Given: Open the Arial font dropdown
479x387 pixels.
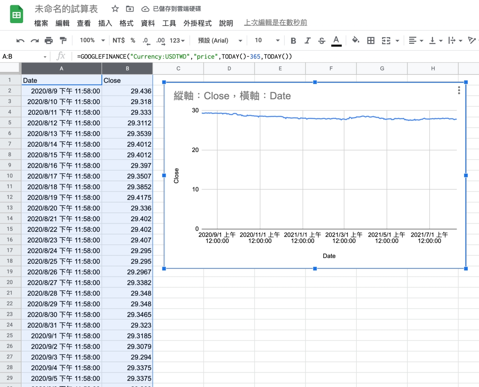Looking at the screenshot, I should pos(220,40).
